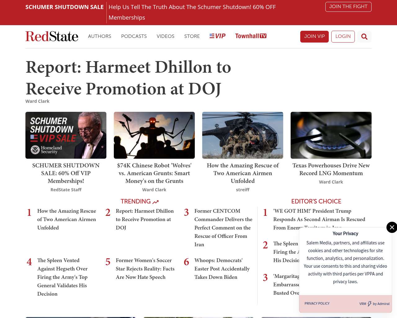
Task: Open trending story 3 Former CENTCOM Commander
Action: [223, 228]
